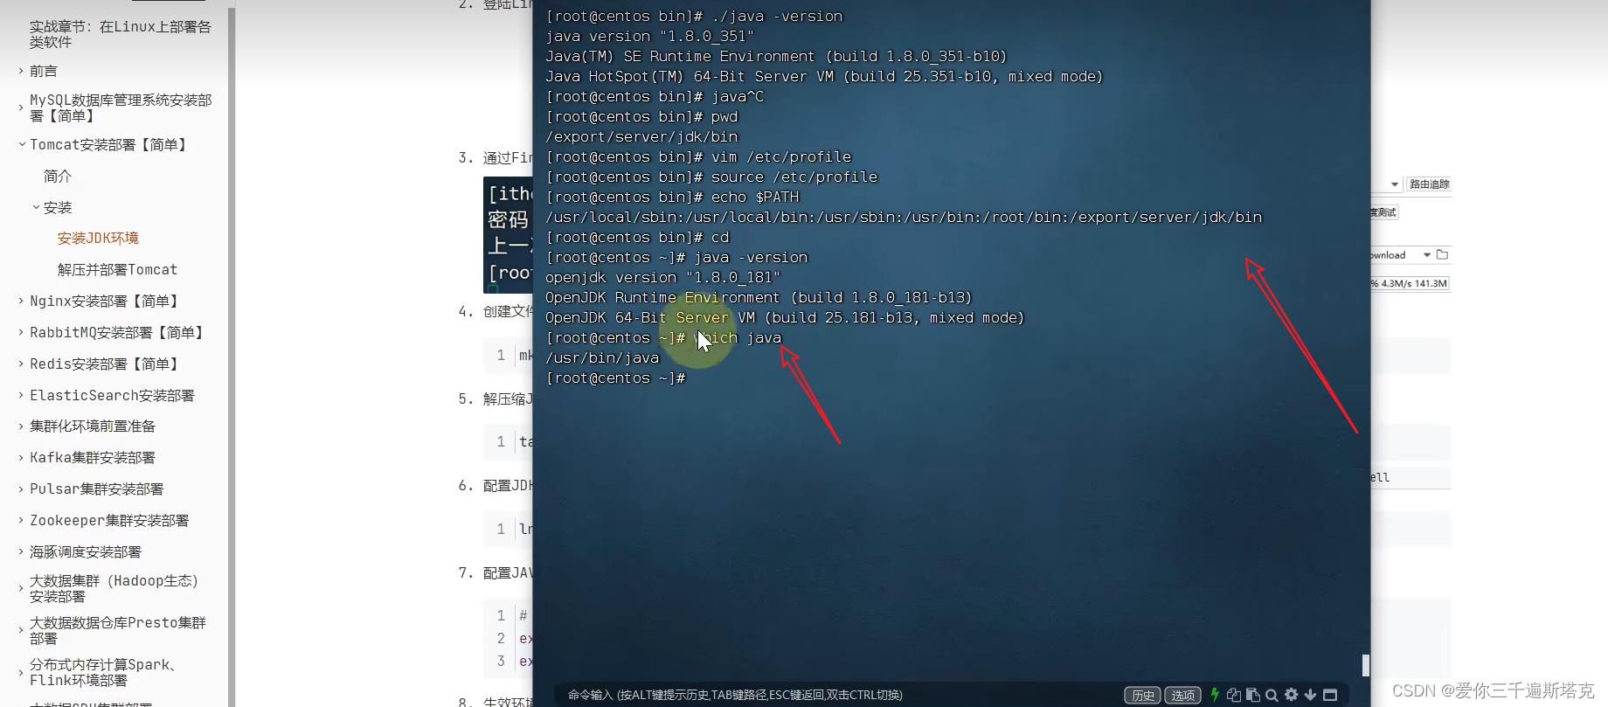The height and width of the screenshot is (707, 1608).
Task: Click the 安装 subsection label
Action: pyautogui.click(x=58, y=208)
